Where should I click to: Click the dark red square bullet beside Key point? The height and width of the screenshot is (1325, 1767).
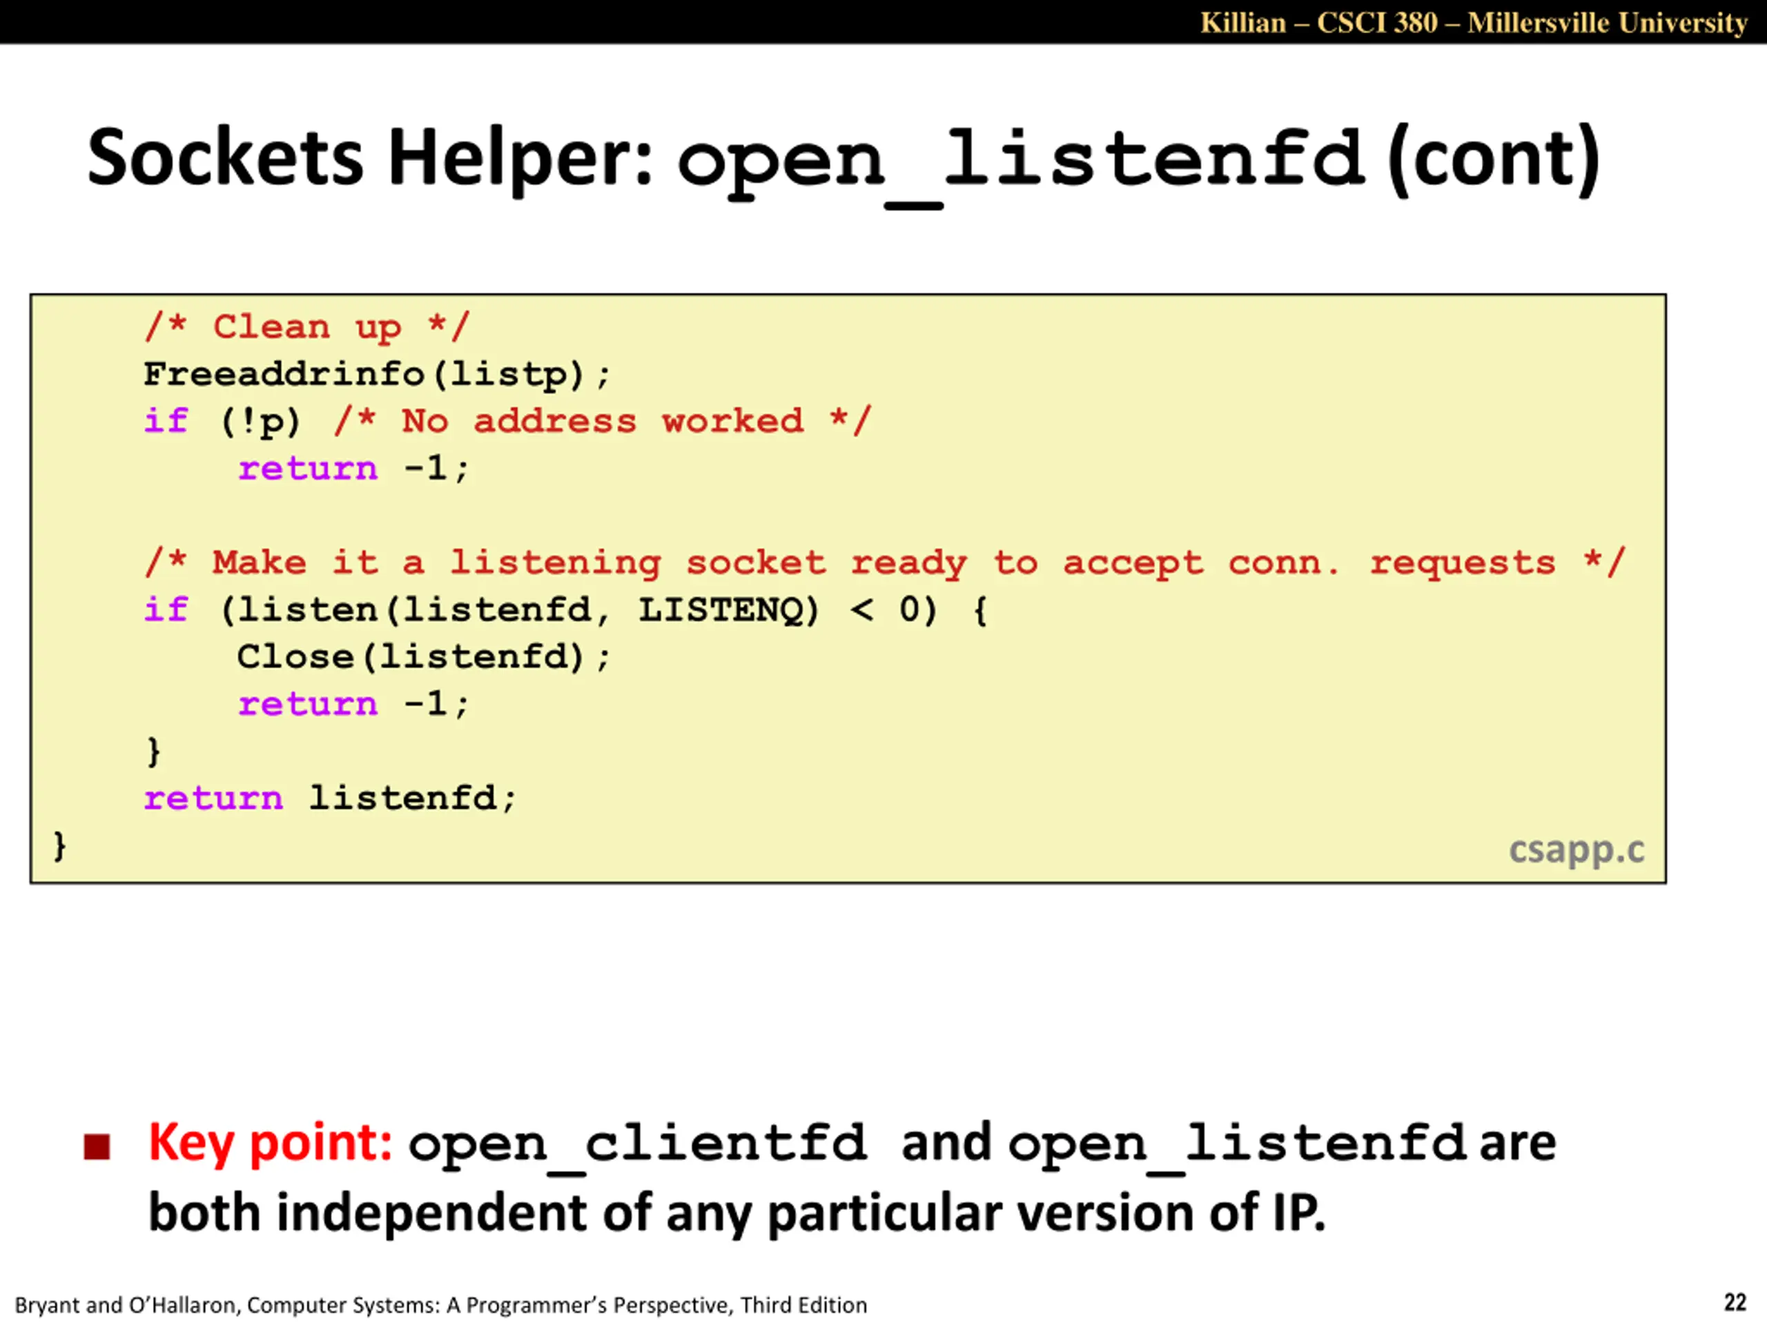[97, 1147]
